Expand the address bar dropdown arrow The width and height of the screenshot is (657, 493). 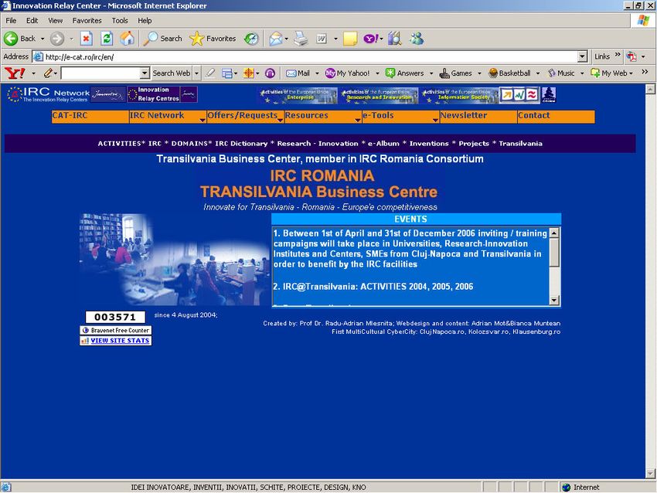click(x=582, y=56)
